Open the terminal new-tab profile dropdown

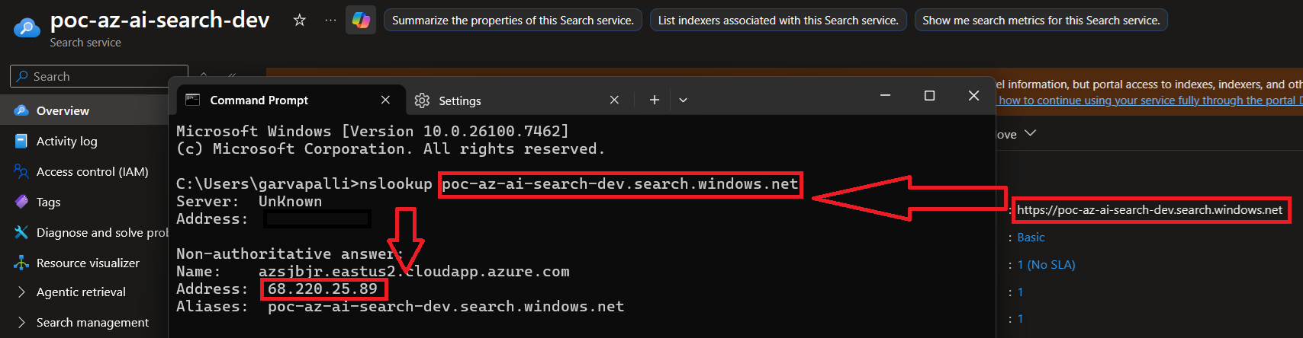pos(683,100)
